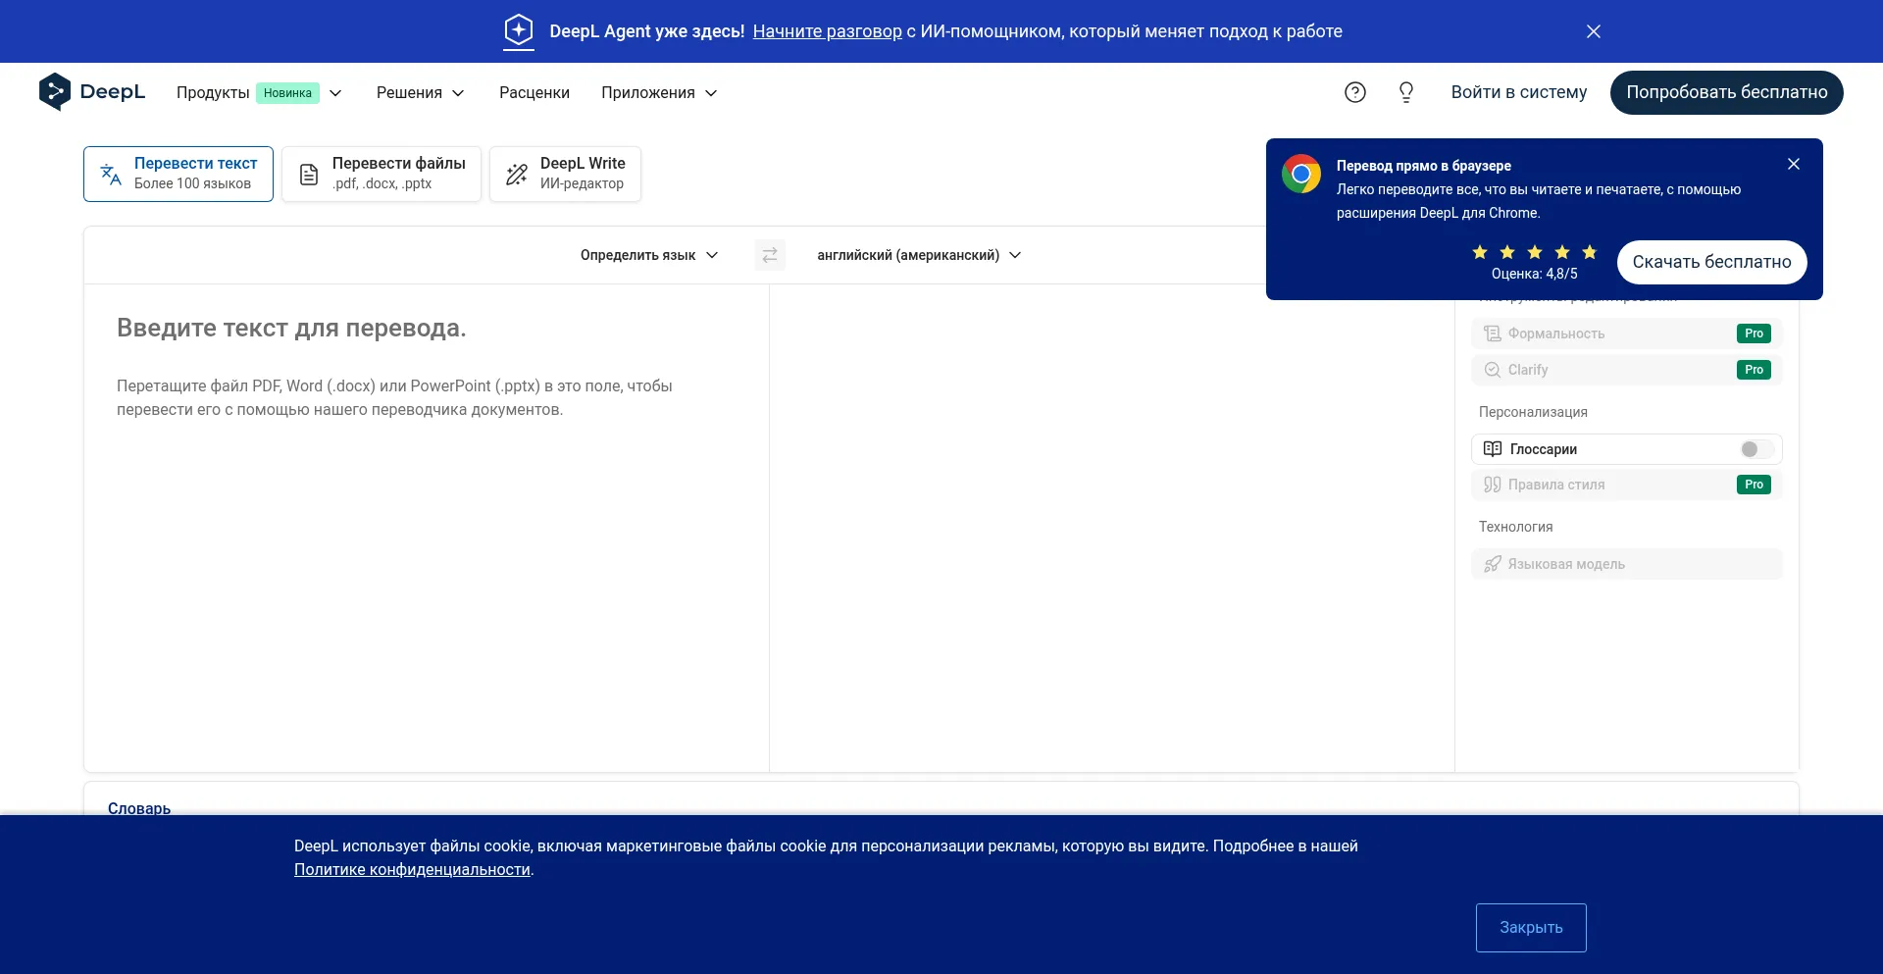Viewport: 1883px width, 974px height.
Task: Click the lightbulb tips icon
Action: pyautogui.click(x=1405, y=92)
